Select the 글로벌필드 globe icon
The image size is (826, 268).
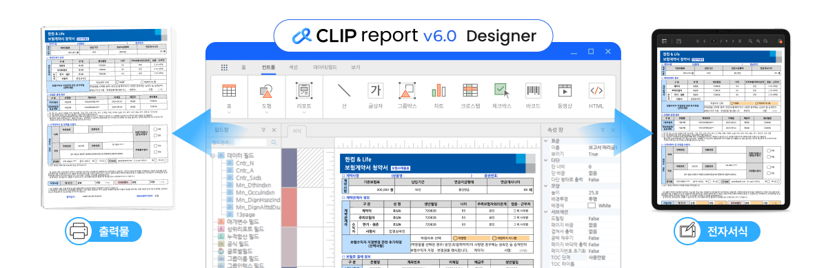pyautogui.click(x=221, y=251)
